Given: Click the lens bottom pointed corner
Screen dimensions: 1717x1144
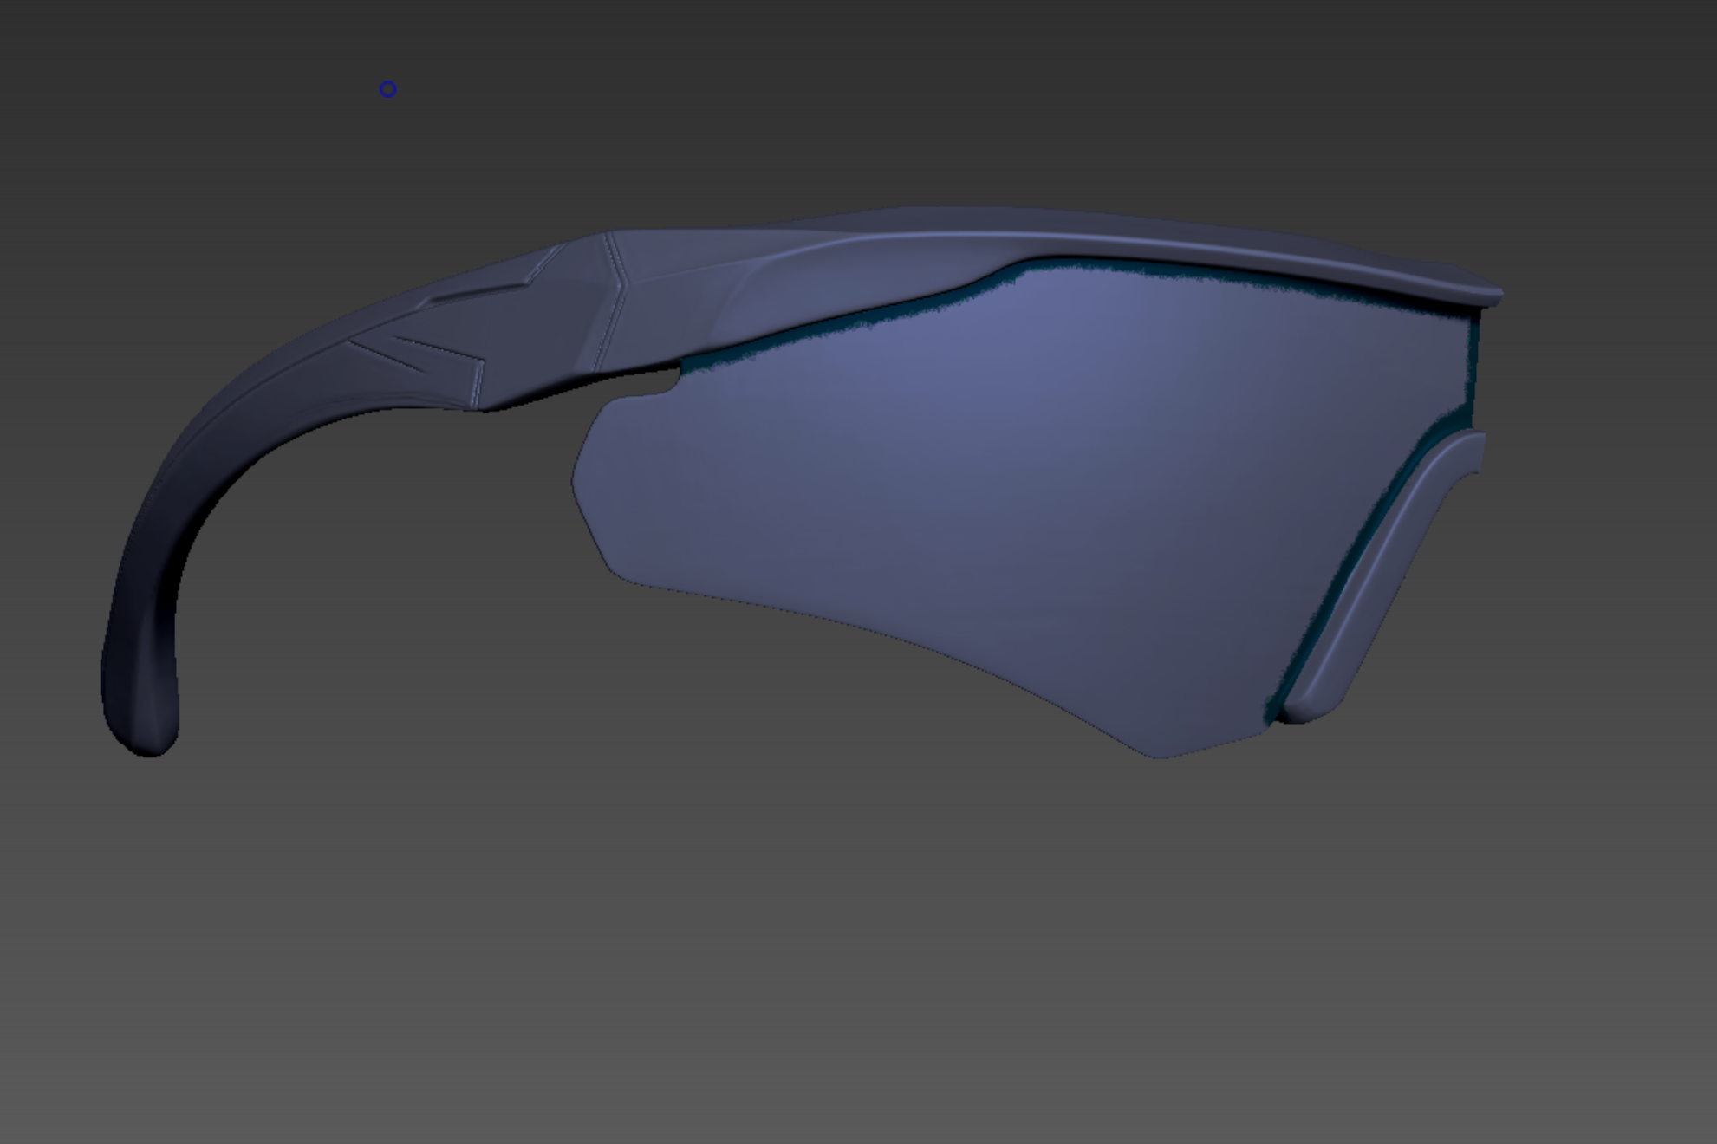Looking at the screenshot, I should pyautogui.click(x=1157, y=754).
